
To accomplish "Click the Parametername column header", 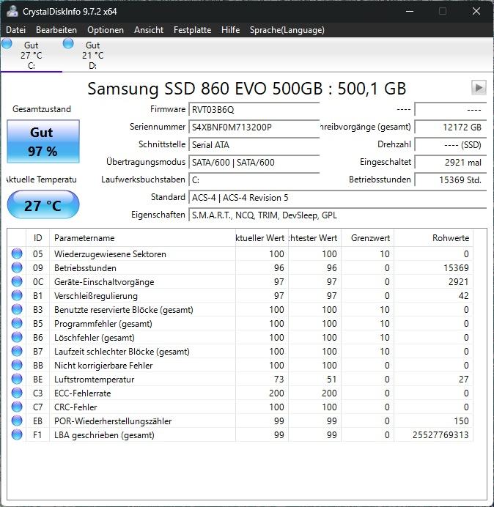I will pos(142,238).
